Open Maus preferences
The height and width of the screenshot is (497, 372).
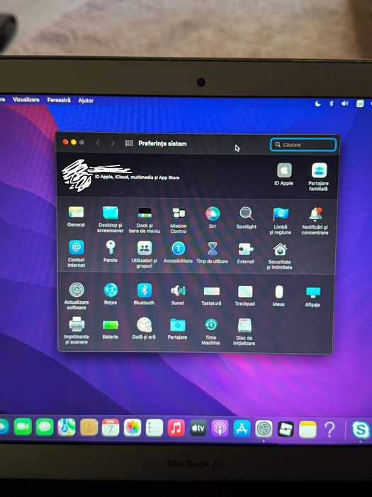278,295
